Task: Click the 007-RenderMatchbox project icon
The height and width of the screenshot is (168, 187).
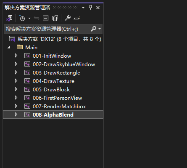Action: [x=27, y=106]
